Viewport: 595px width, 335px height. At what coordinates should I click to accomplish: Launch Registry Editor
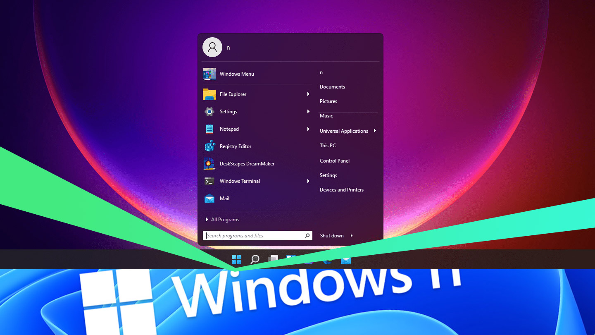[235, 146]
